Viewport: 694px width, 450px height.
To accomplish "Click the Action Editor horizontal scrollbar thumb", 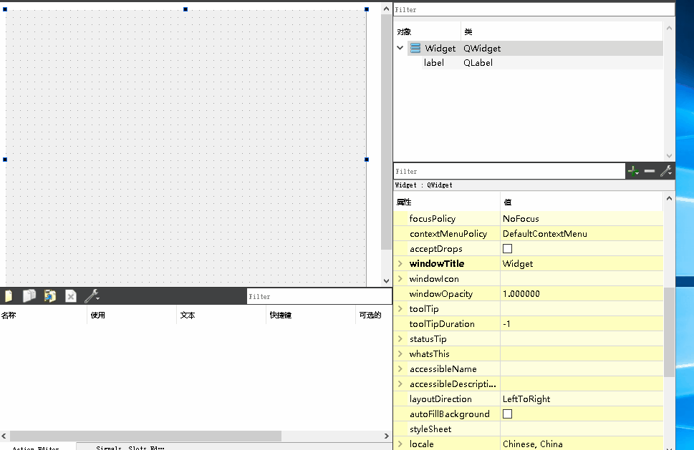I will click(145, 436).
